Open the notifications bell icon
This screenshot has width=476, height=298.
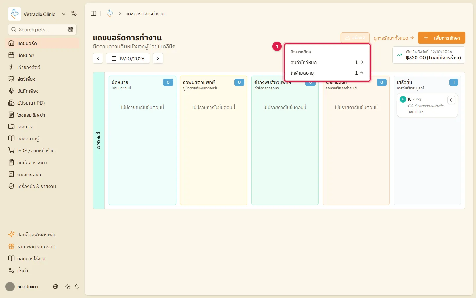click(x=77, y=287)
